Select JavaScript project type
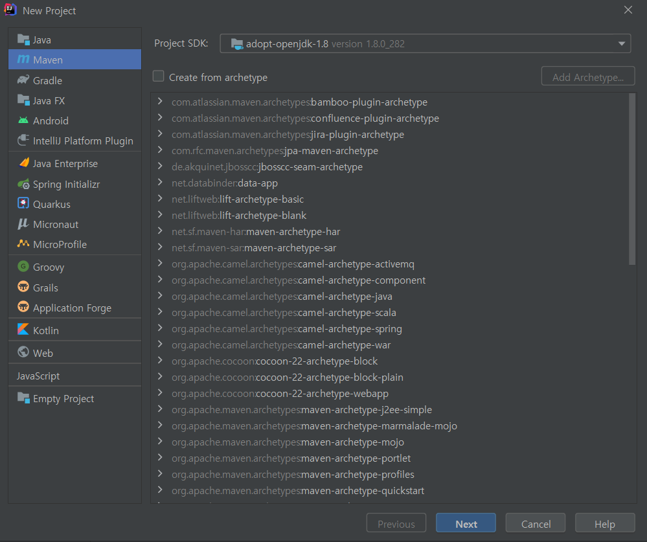This screenshot has height=542, width=647. (74, 376)
